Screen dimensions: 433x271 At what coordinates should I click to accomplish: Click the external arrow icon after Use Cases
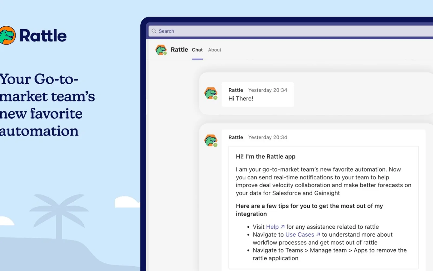coord(318,234)
